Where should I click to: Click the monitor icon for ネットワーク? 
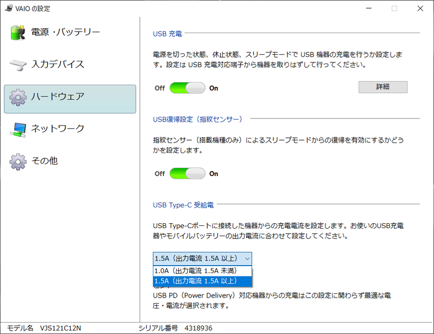18,129
